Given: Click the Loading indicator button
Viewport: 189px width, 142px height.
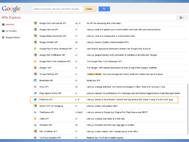Looking at the screenshot, I should pos(89,9).
